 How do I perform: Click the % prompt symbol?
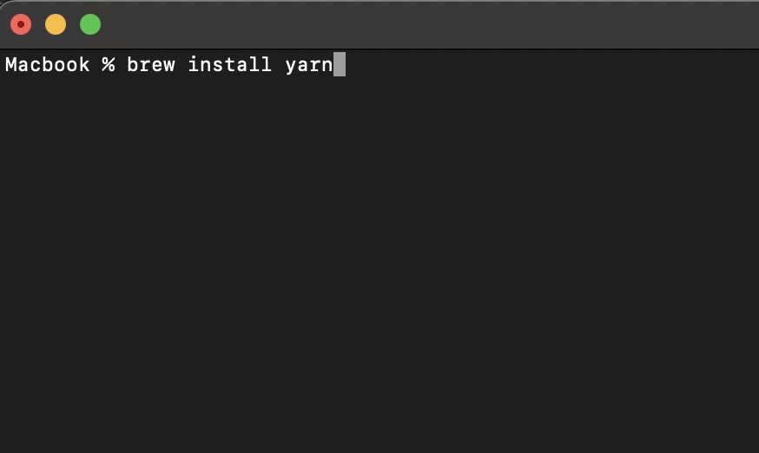[109, 65]
